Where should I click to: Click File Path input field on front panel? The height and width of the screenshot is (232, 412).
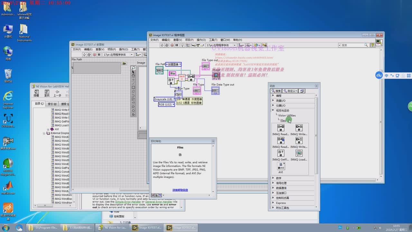(x=97, y=67)
